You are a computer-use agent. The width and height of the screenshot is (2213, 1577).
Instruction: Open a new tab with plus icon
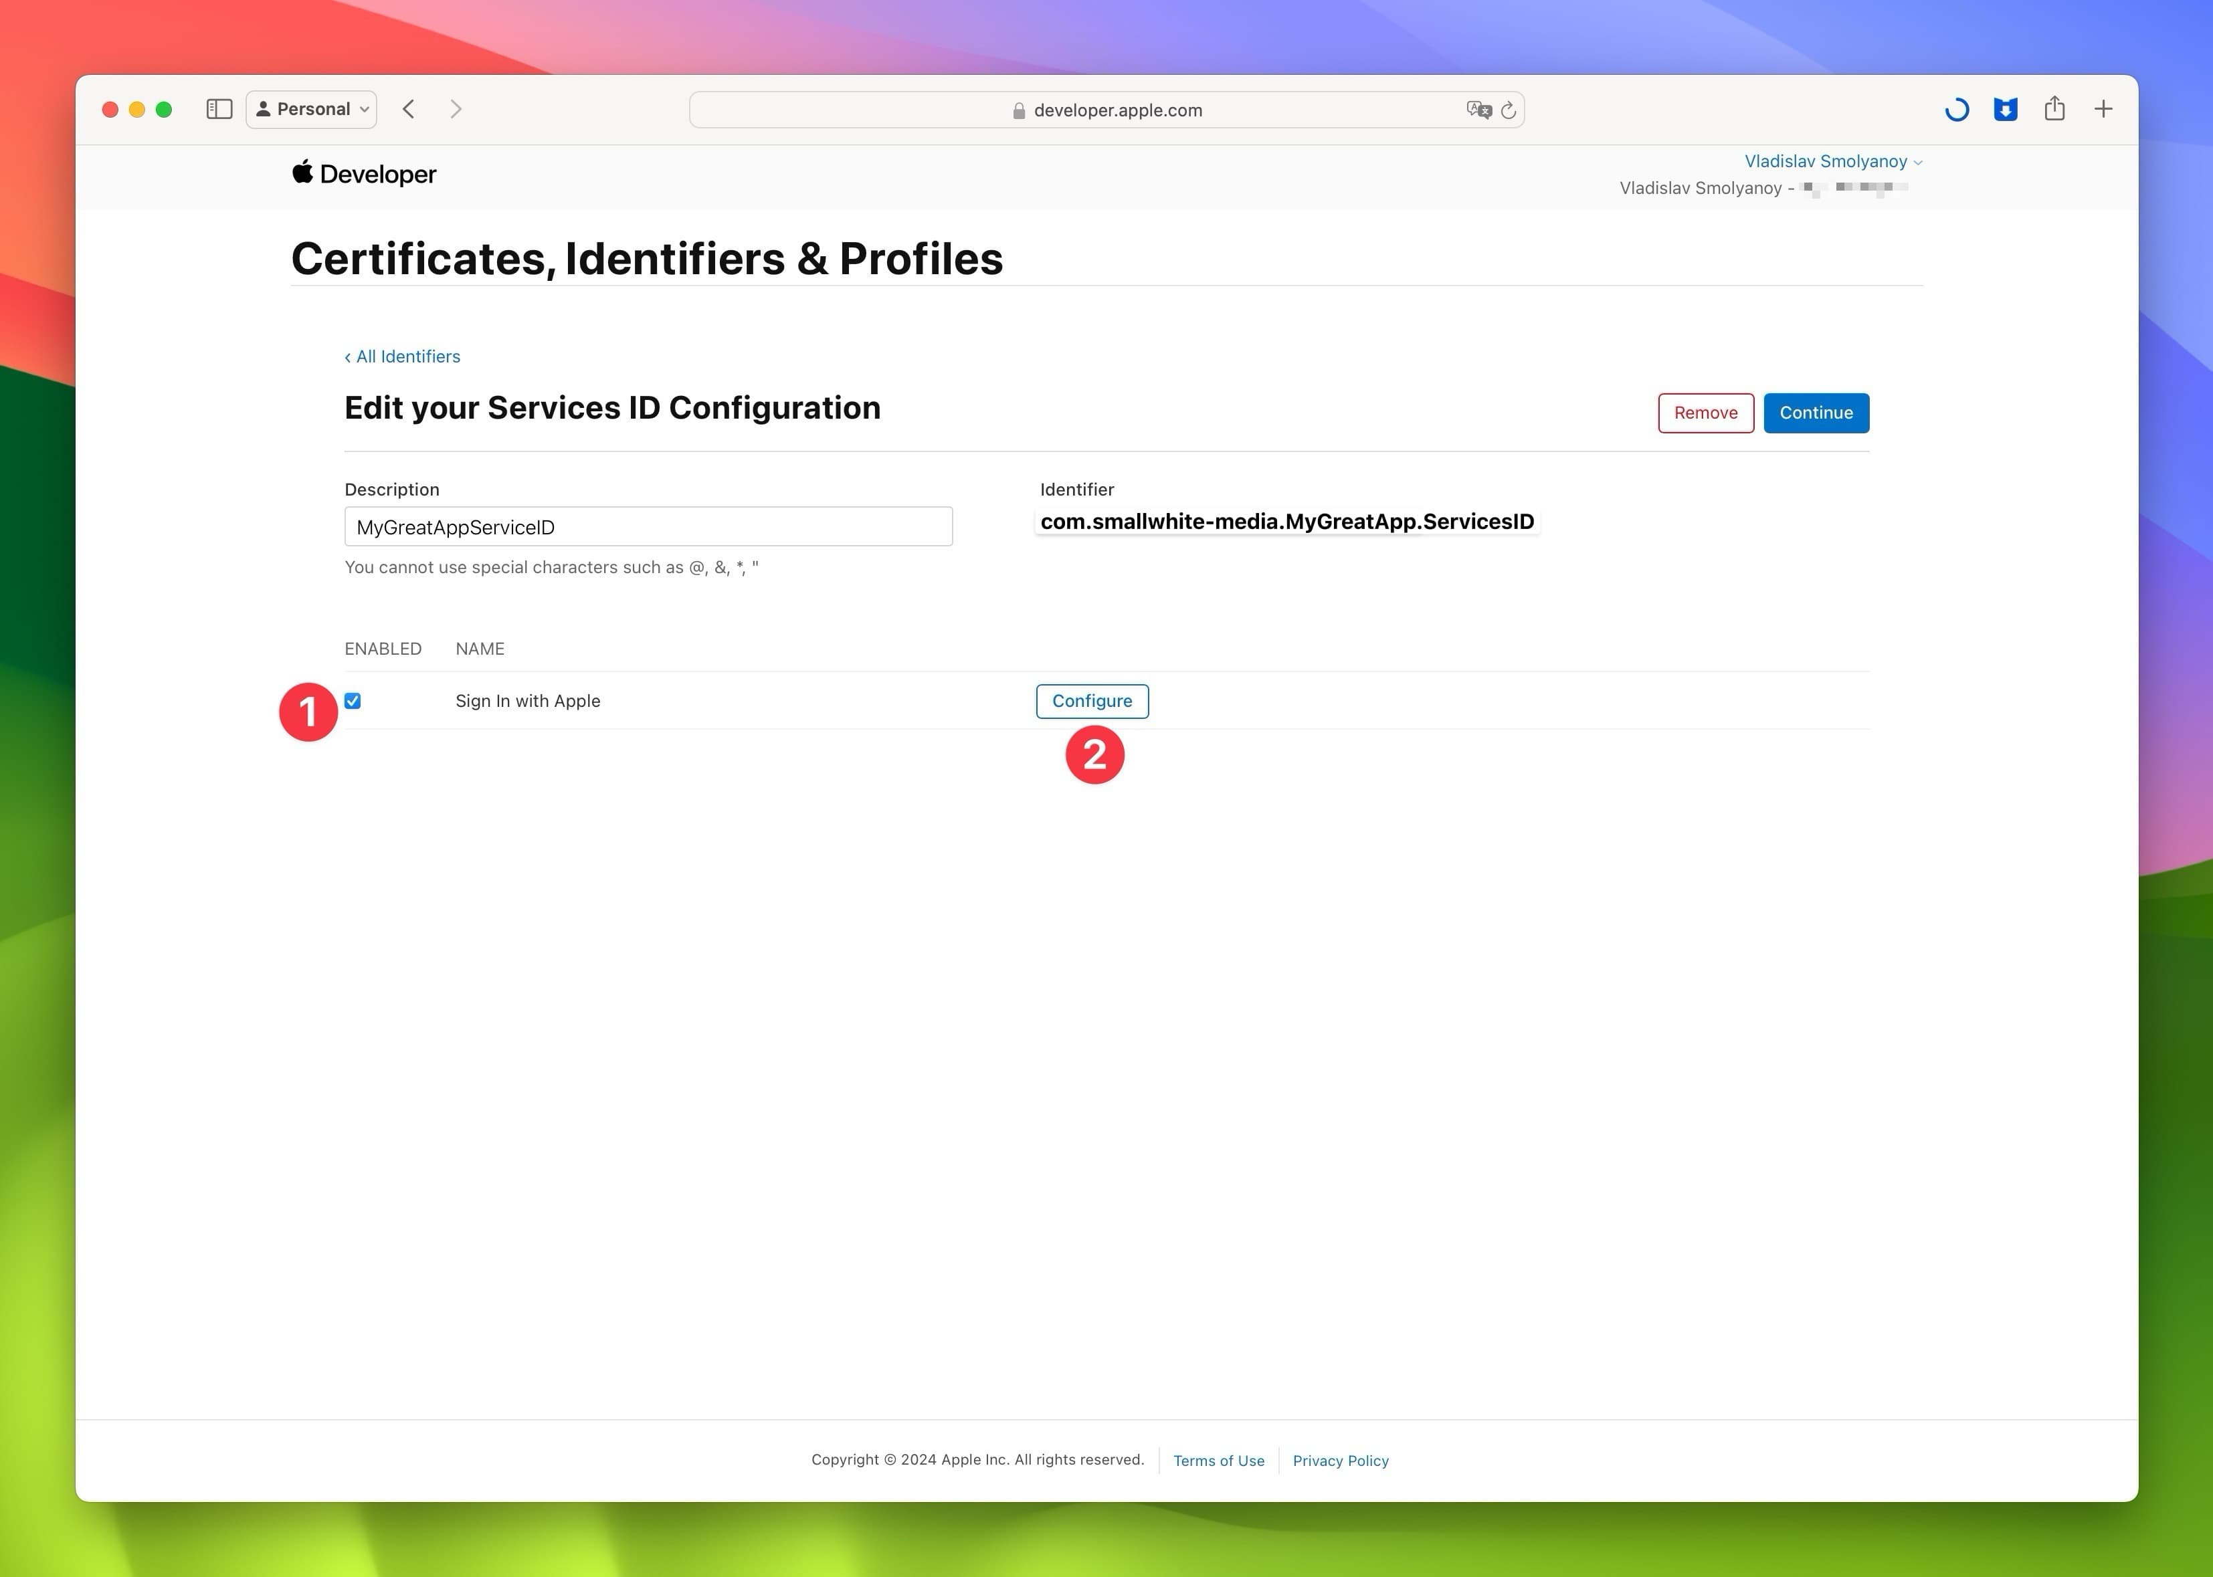tap(2102, 110)
